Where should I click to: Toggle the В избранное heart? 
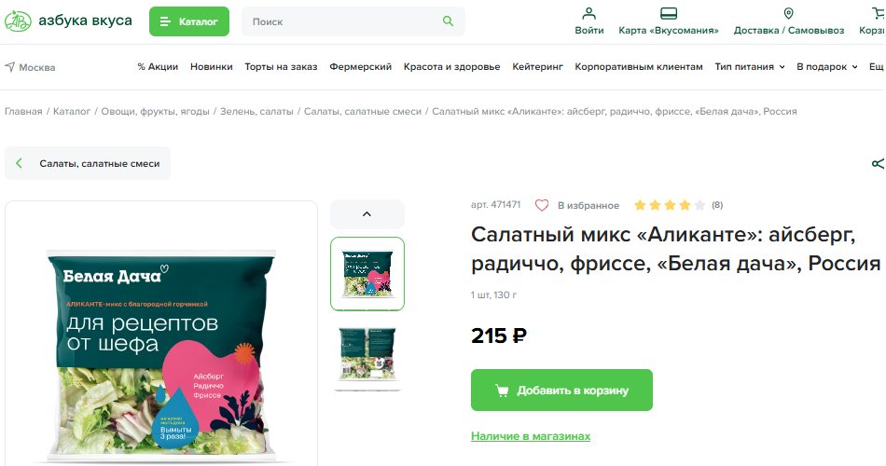pos(541,205)
